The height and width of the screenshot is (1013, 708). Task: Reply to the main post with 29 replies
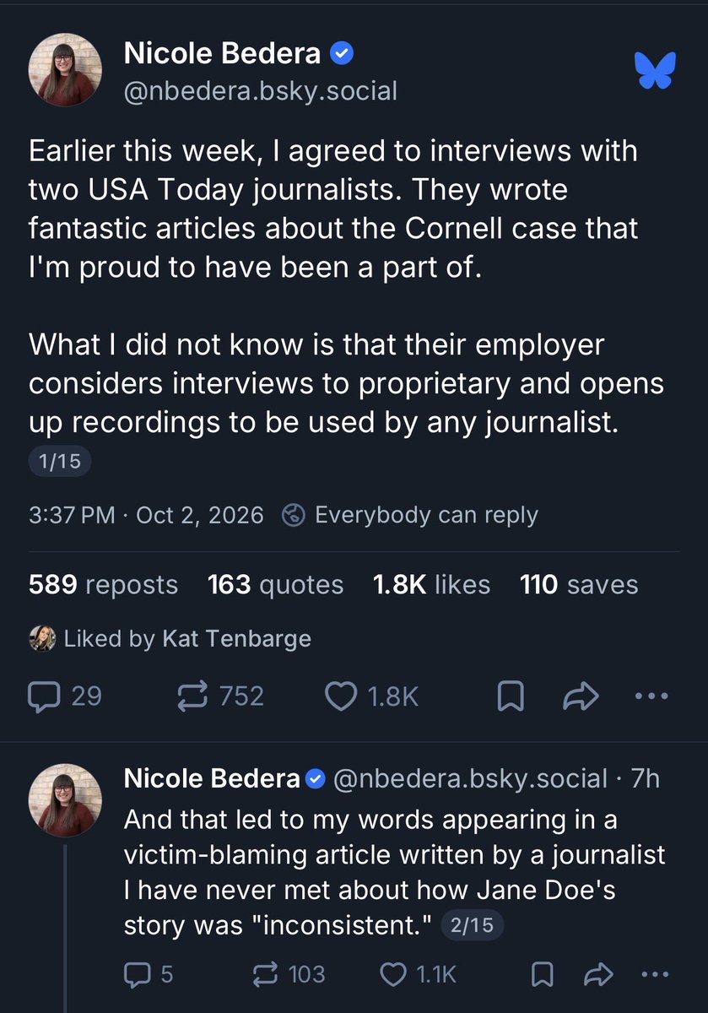click(x=65, y=696)
